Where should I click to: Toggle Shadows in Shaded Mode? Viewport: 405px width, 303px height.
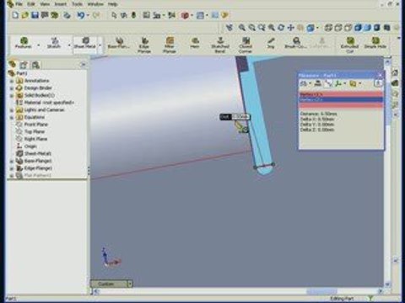pyautogui.click(x=377, y=28)
